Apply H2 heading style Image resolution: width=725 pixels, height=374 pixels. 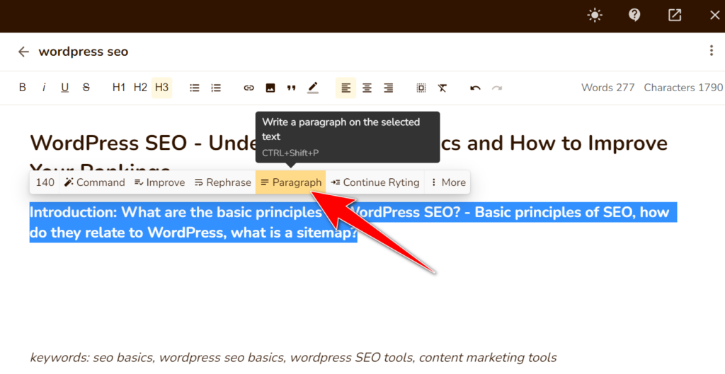(140, 87)
